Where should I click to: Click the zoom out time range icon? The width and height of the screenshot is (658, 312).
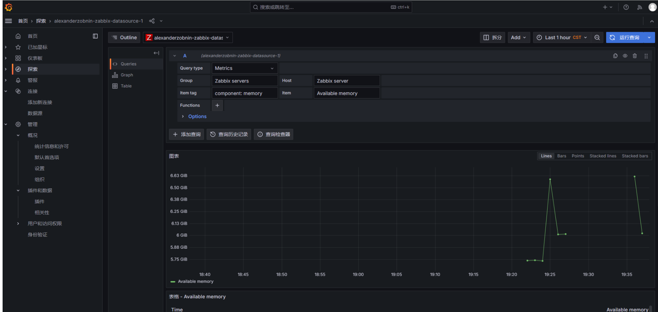tap(597, 37)
